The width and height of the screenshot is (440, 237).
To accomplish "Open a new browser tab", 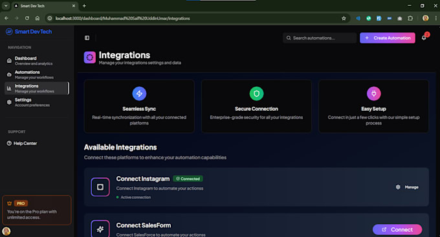I will pos(84,6).
